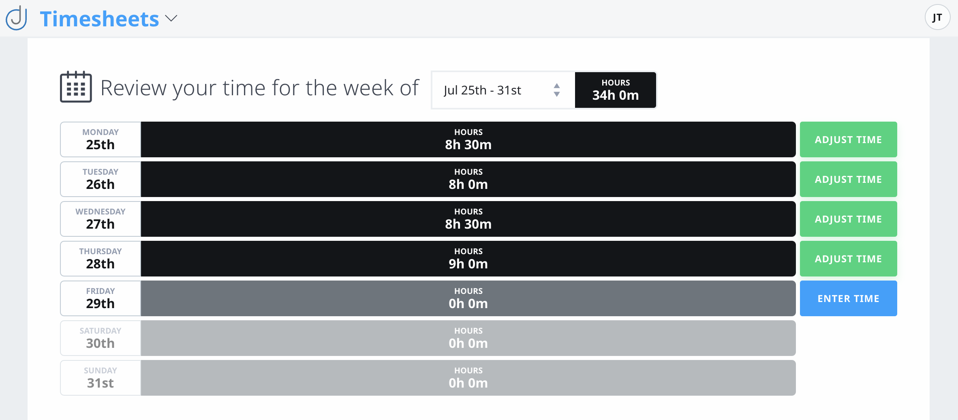
Task: Click the week selector stepper arrows
Action: (557, 90)
